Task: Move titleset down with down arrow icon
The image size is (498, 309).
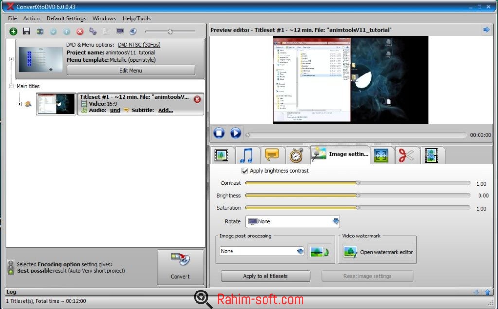Action: click(53, 31)
